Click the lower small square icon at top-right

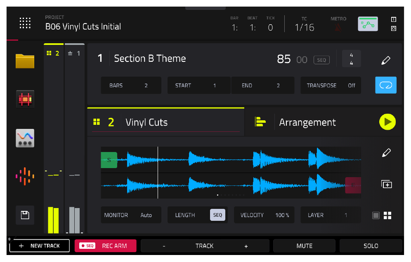tap(393, 28)
